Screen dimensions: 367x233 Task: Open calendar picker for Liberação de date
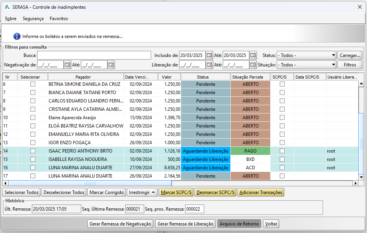(x=209, y=65)
